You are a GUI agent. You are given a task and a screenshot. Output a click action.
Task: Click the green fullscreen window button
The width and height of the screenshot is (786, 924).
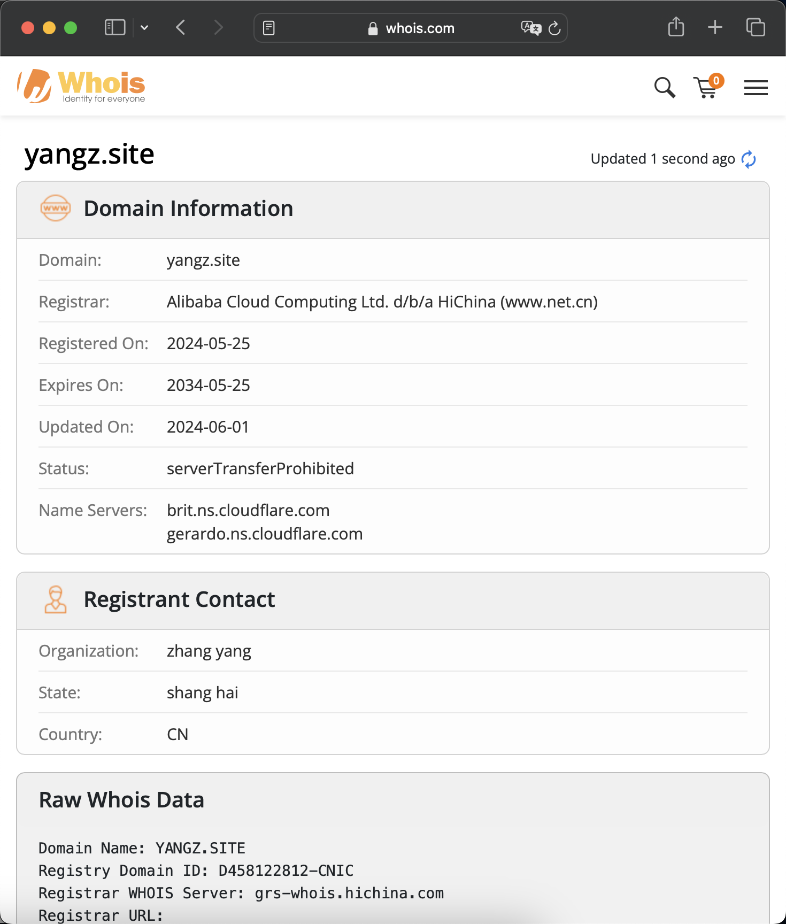pyautogui.click(x=71, y=28)
